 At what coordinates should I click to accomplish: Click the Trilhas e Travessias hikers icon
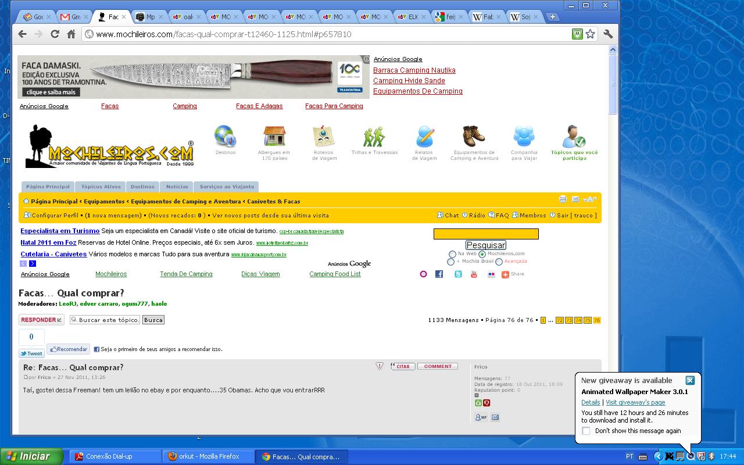374,137
